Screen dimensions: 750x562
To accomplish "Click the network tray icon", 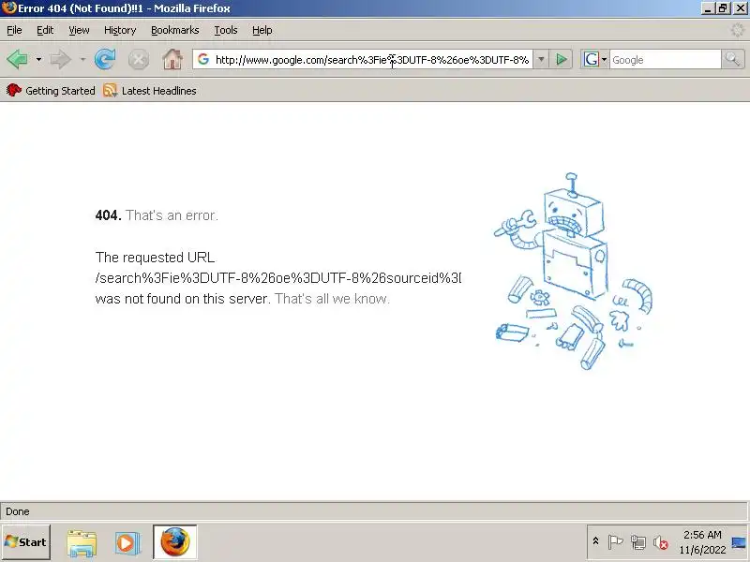I will coord(637,542).
